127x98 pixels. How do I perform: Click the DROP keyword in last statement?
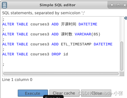56,54
